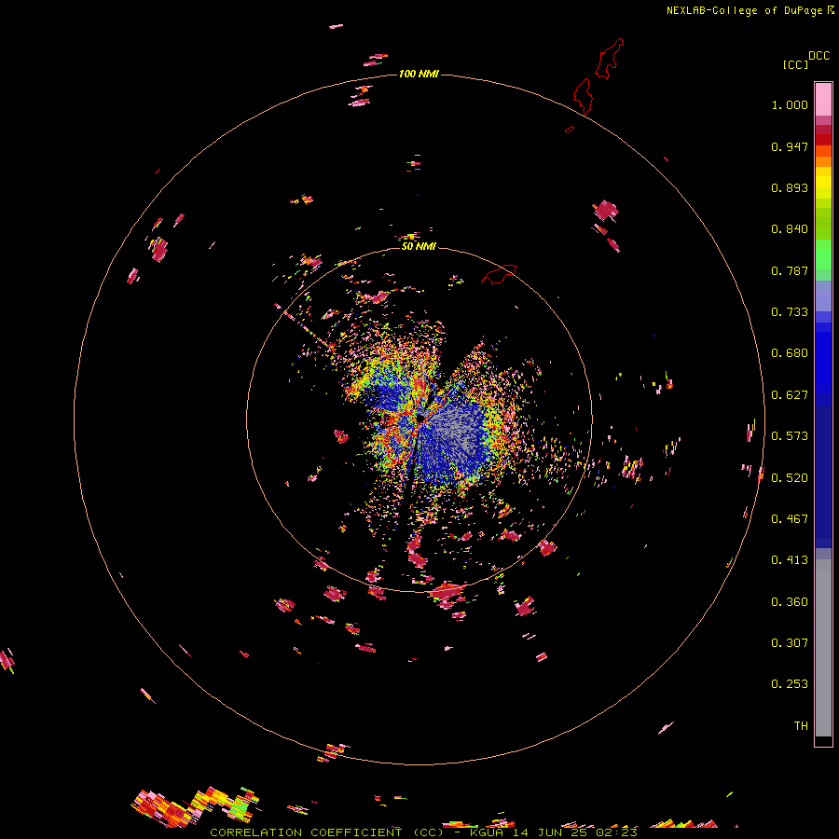The image size is (839, 839).
Task: Click the 0.680 scale value
Action: pyautogui.click(x=790, y=353)
